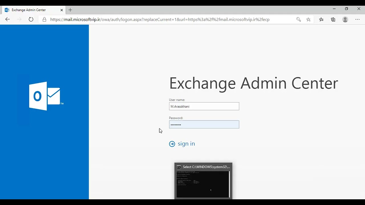Open the command prompt preview thumbnail
Screen dimensions: 365x205
(x=203, y=184)
